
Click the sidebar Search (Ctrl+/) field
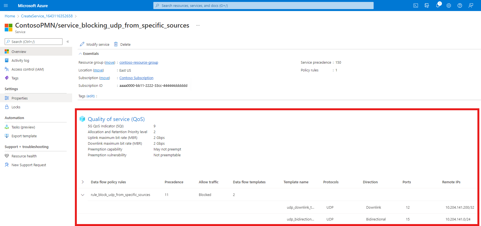(x=34, y=42)
